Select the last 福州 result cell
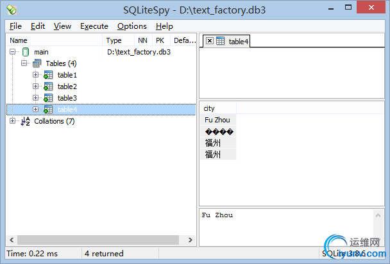The height and width of the screenshot is (264, 390). click(x=218, y=154)
